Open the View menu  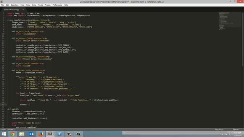pyautogui.click(x=28, y=5)
